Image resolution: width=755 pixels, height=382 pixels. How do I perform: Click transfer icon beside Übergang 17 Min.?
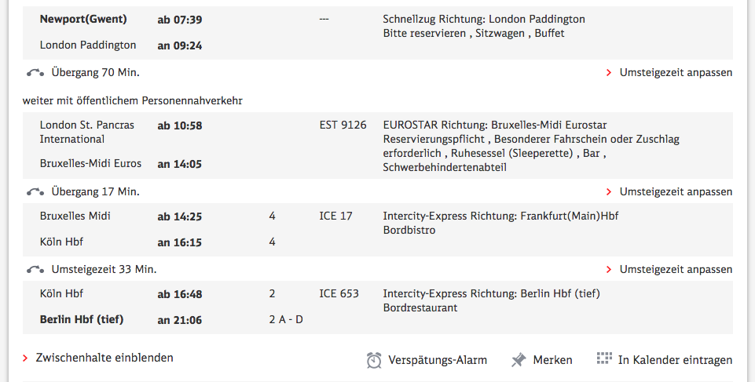[35, 191]
